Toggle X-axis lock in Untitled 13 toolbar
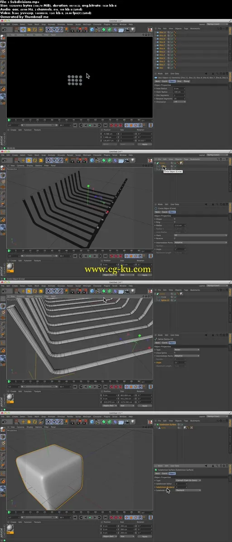The image size is (232, 542). click(x=48, y=30)
